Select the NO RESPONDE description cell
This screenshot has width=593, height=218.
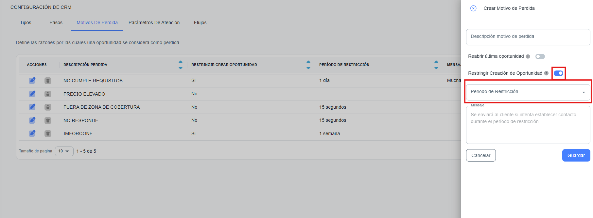coord(81,120)
